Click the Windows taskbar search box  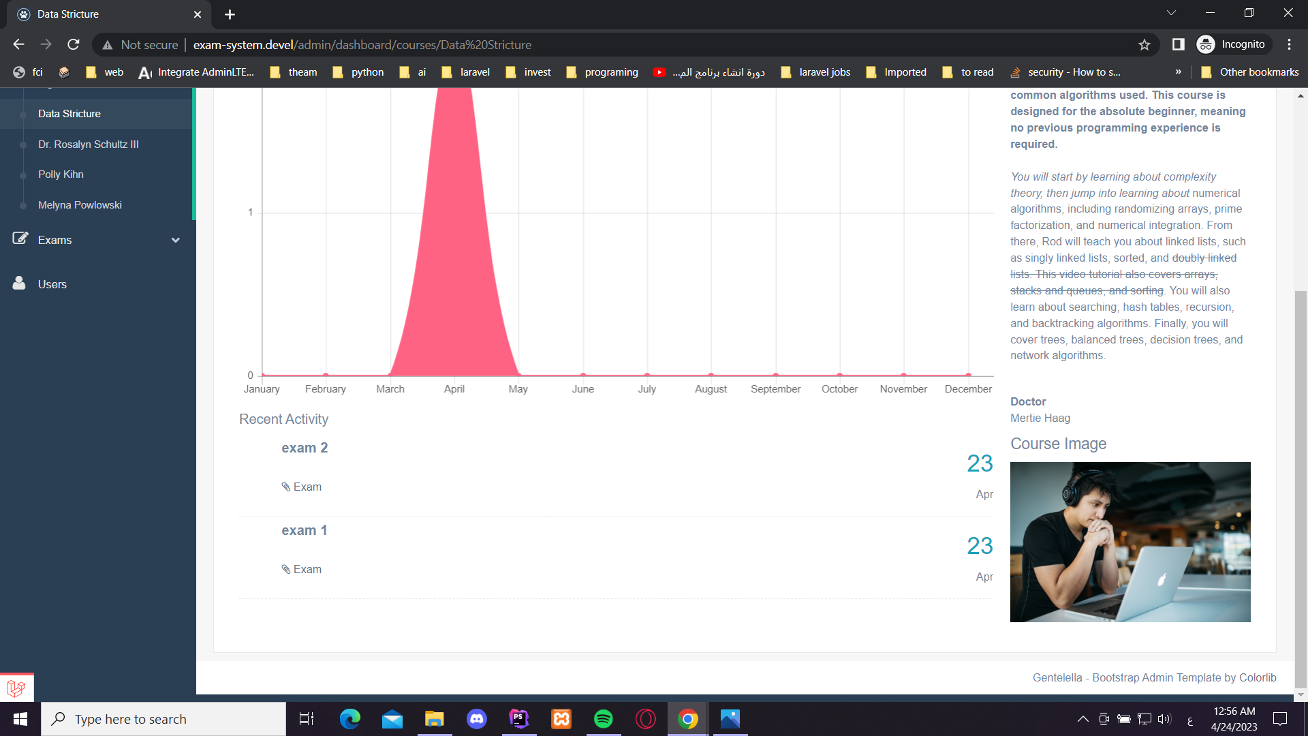click(163, 719)
